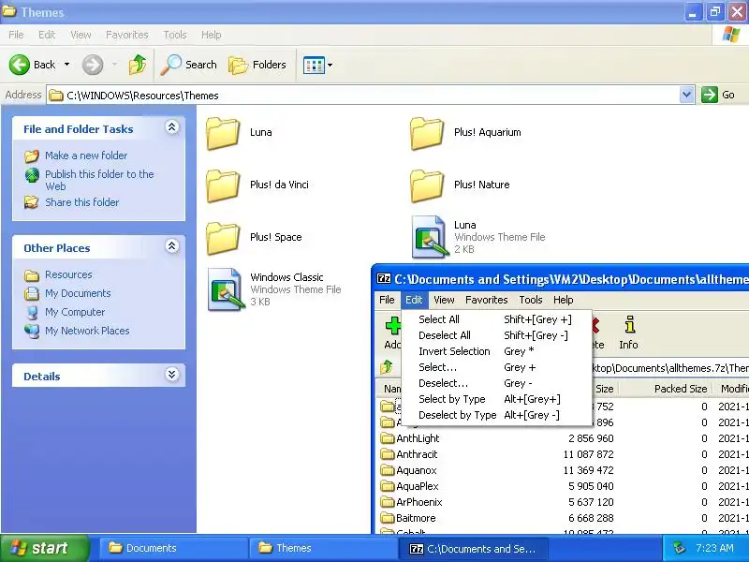Go to My Network Places link
The image size is (749, 562).
click(x=87, y=331)
